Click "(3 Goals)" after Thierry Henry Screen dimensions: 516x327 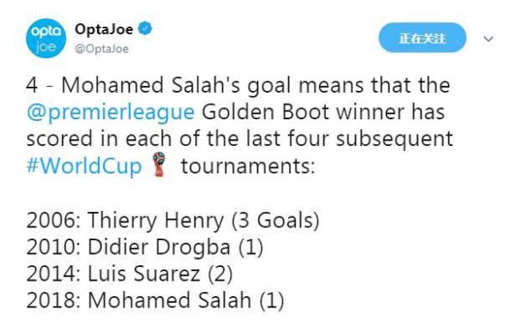(275, 221)
